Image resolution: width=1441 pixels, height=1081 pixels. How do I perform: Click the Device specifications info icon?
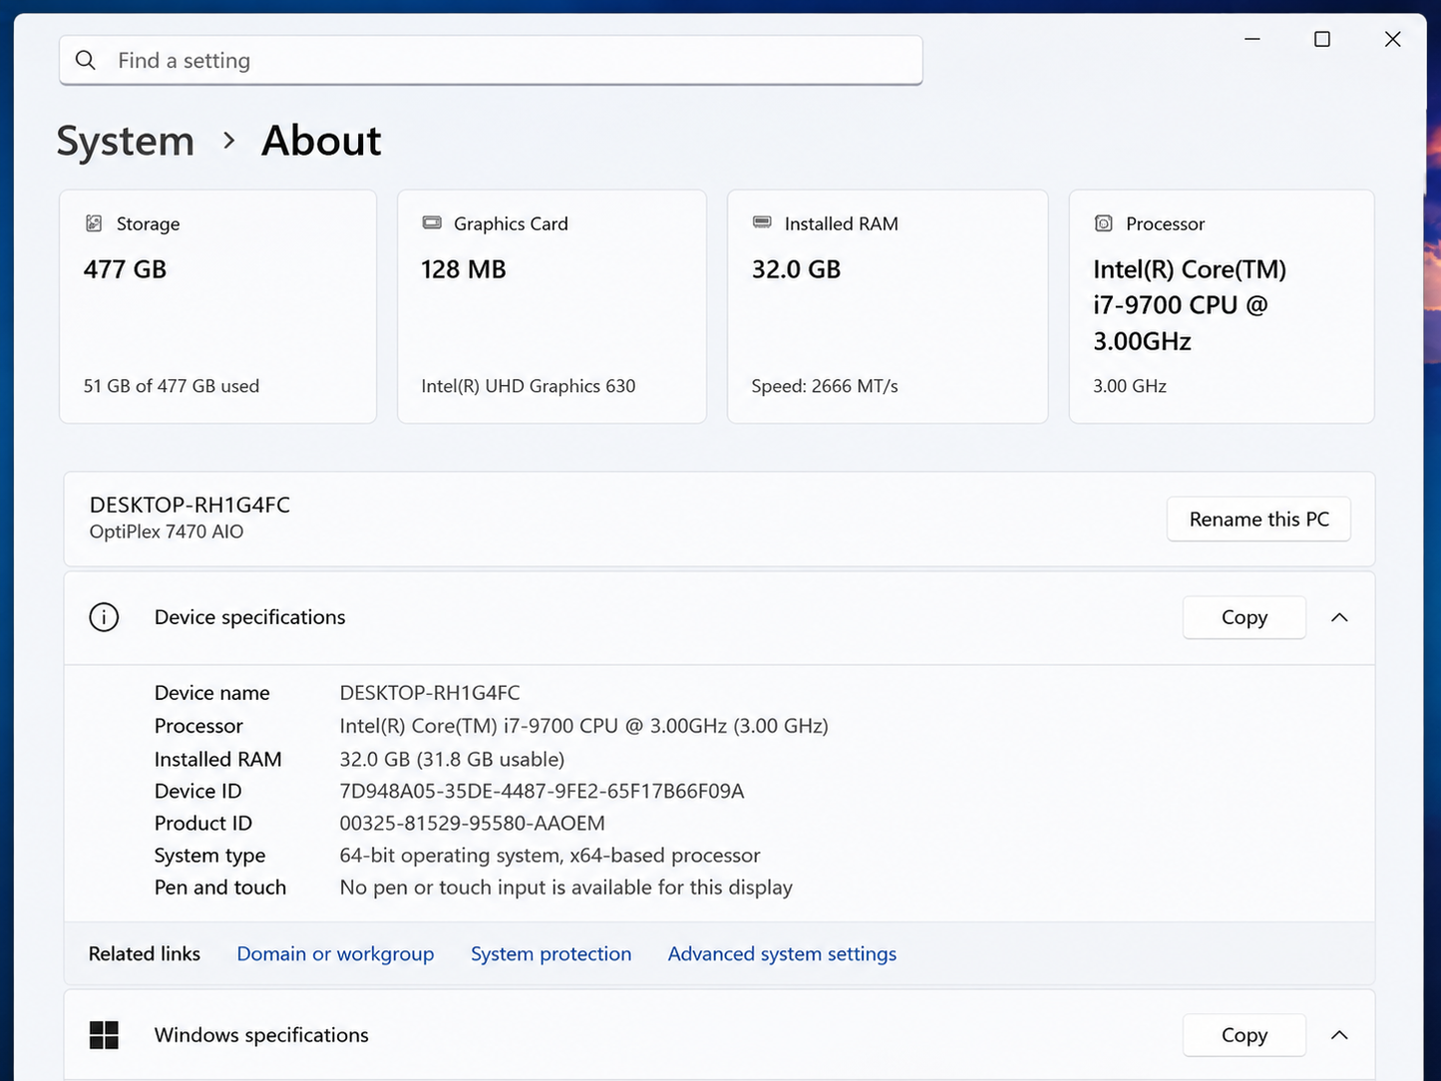[104, 617]
